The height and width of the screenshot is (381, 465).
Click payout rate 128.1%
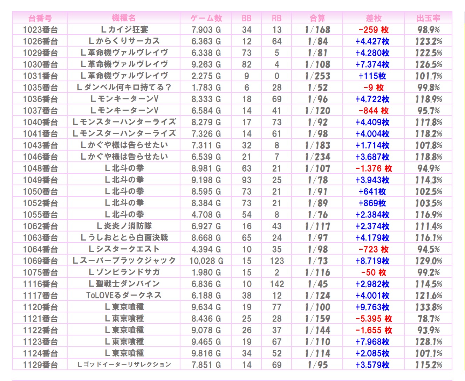pyautogui.click(x=429, y=342)
